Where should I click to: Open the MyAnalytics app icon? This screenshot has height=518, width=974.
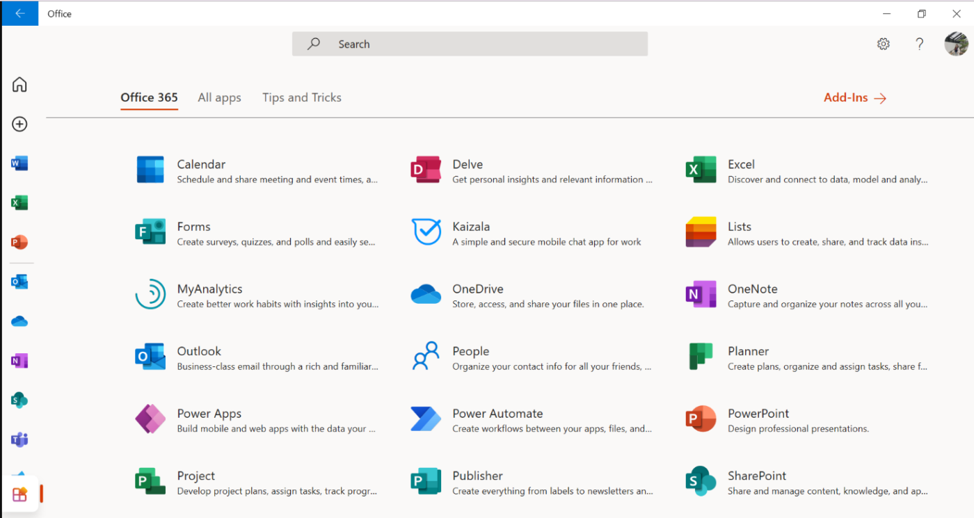click(x=150, y=295)
